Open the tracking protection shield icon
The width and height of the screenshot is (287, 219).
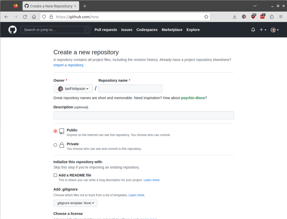pos(44,17)
